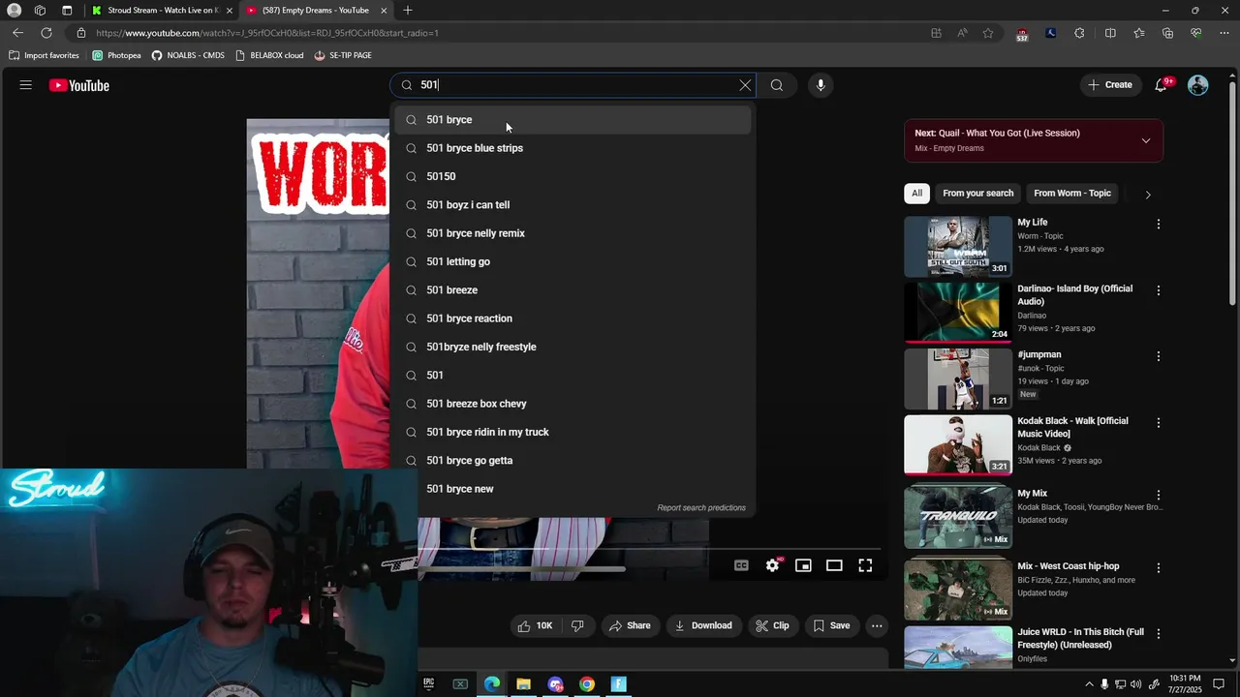Open the 'My Life' video thumbnail
1240x697 pixels.
coord(958,247)
